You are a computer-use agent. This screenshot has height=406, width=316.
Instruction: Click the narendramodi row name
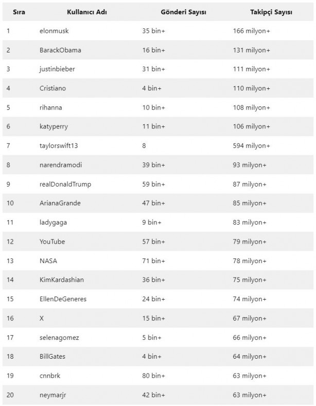click(60, 164)
